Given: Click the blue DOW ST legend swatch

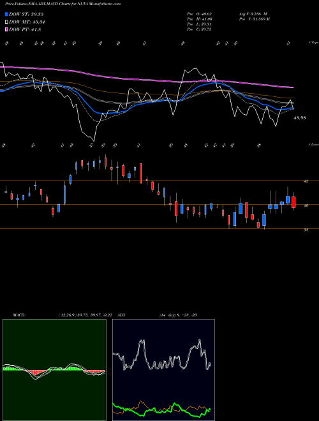Looking at the screenshot, I should pyautogui.click(x=6, y=14).
